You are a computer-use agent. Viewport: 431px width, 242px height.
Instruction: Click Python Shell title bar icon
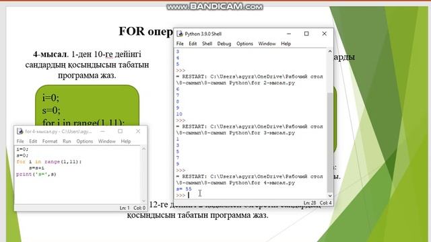tap(180, 34)
